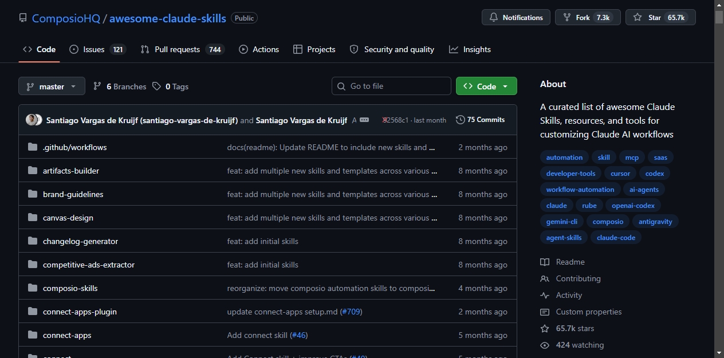Select the cursor topic tag
Viewport: 724px width, 358px height.
[620, 174]
